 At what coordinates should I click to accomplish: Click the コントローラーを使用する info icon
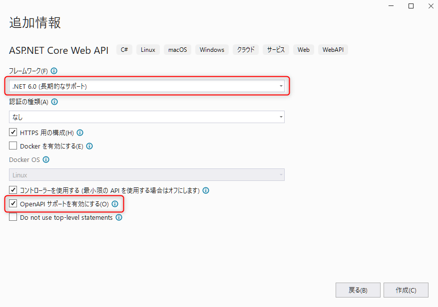pos(206,190)
